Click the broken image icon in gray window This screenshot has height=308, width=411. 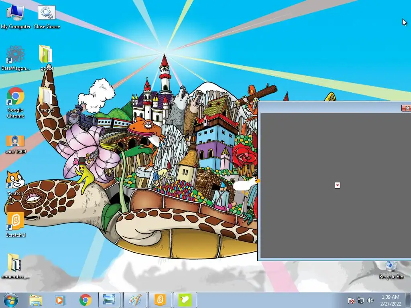pos(337,185)
